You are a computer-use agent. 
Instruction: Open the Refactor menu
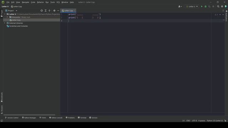click(40, 2)
